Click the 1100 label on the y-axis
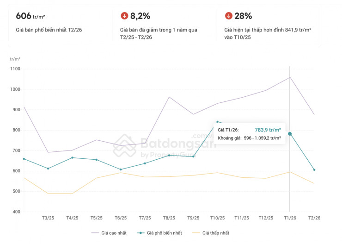 click(15, 69)
